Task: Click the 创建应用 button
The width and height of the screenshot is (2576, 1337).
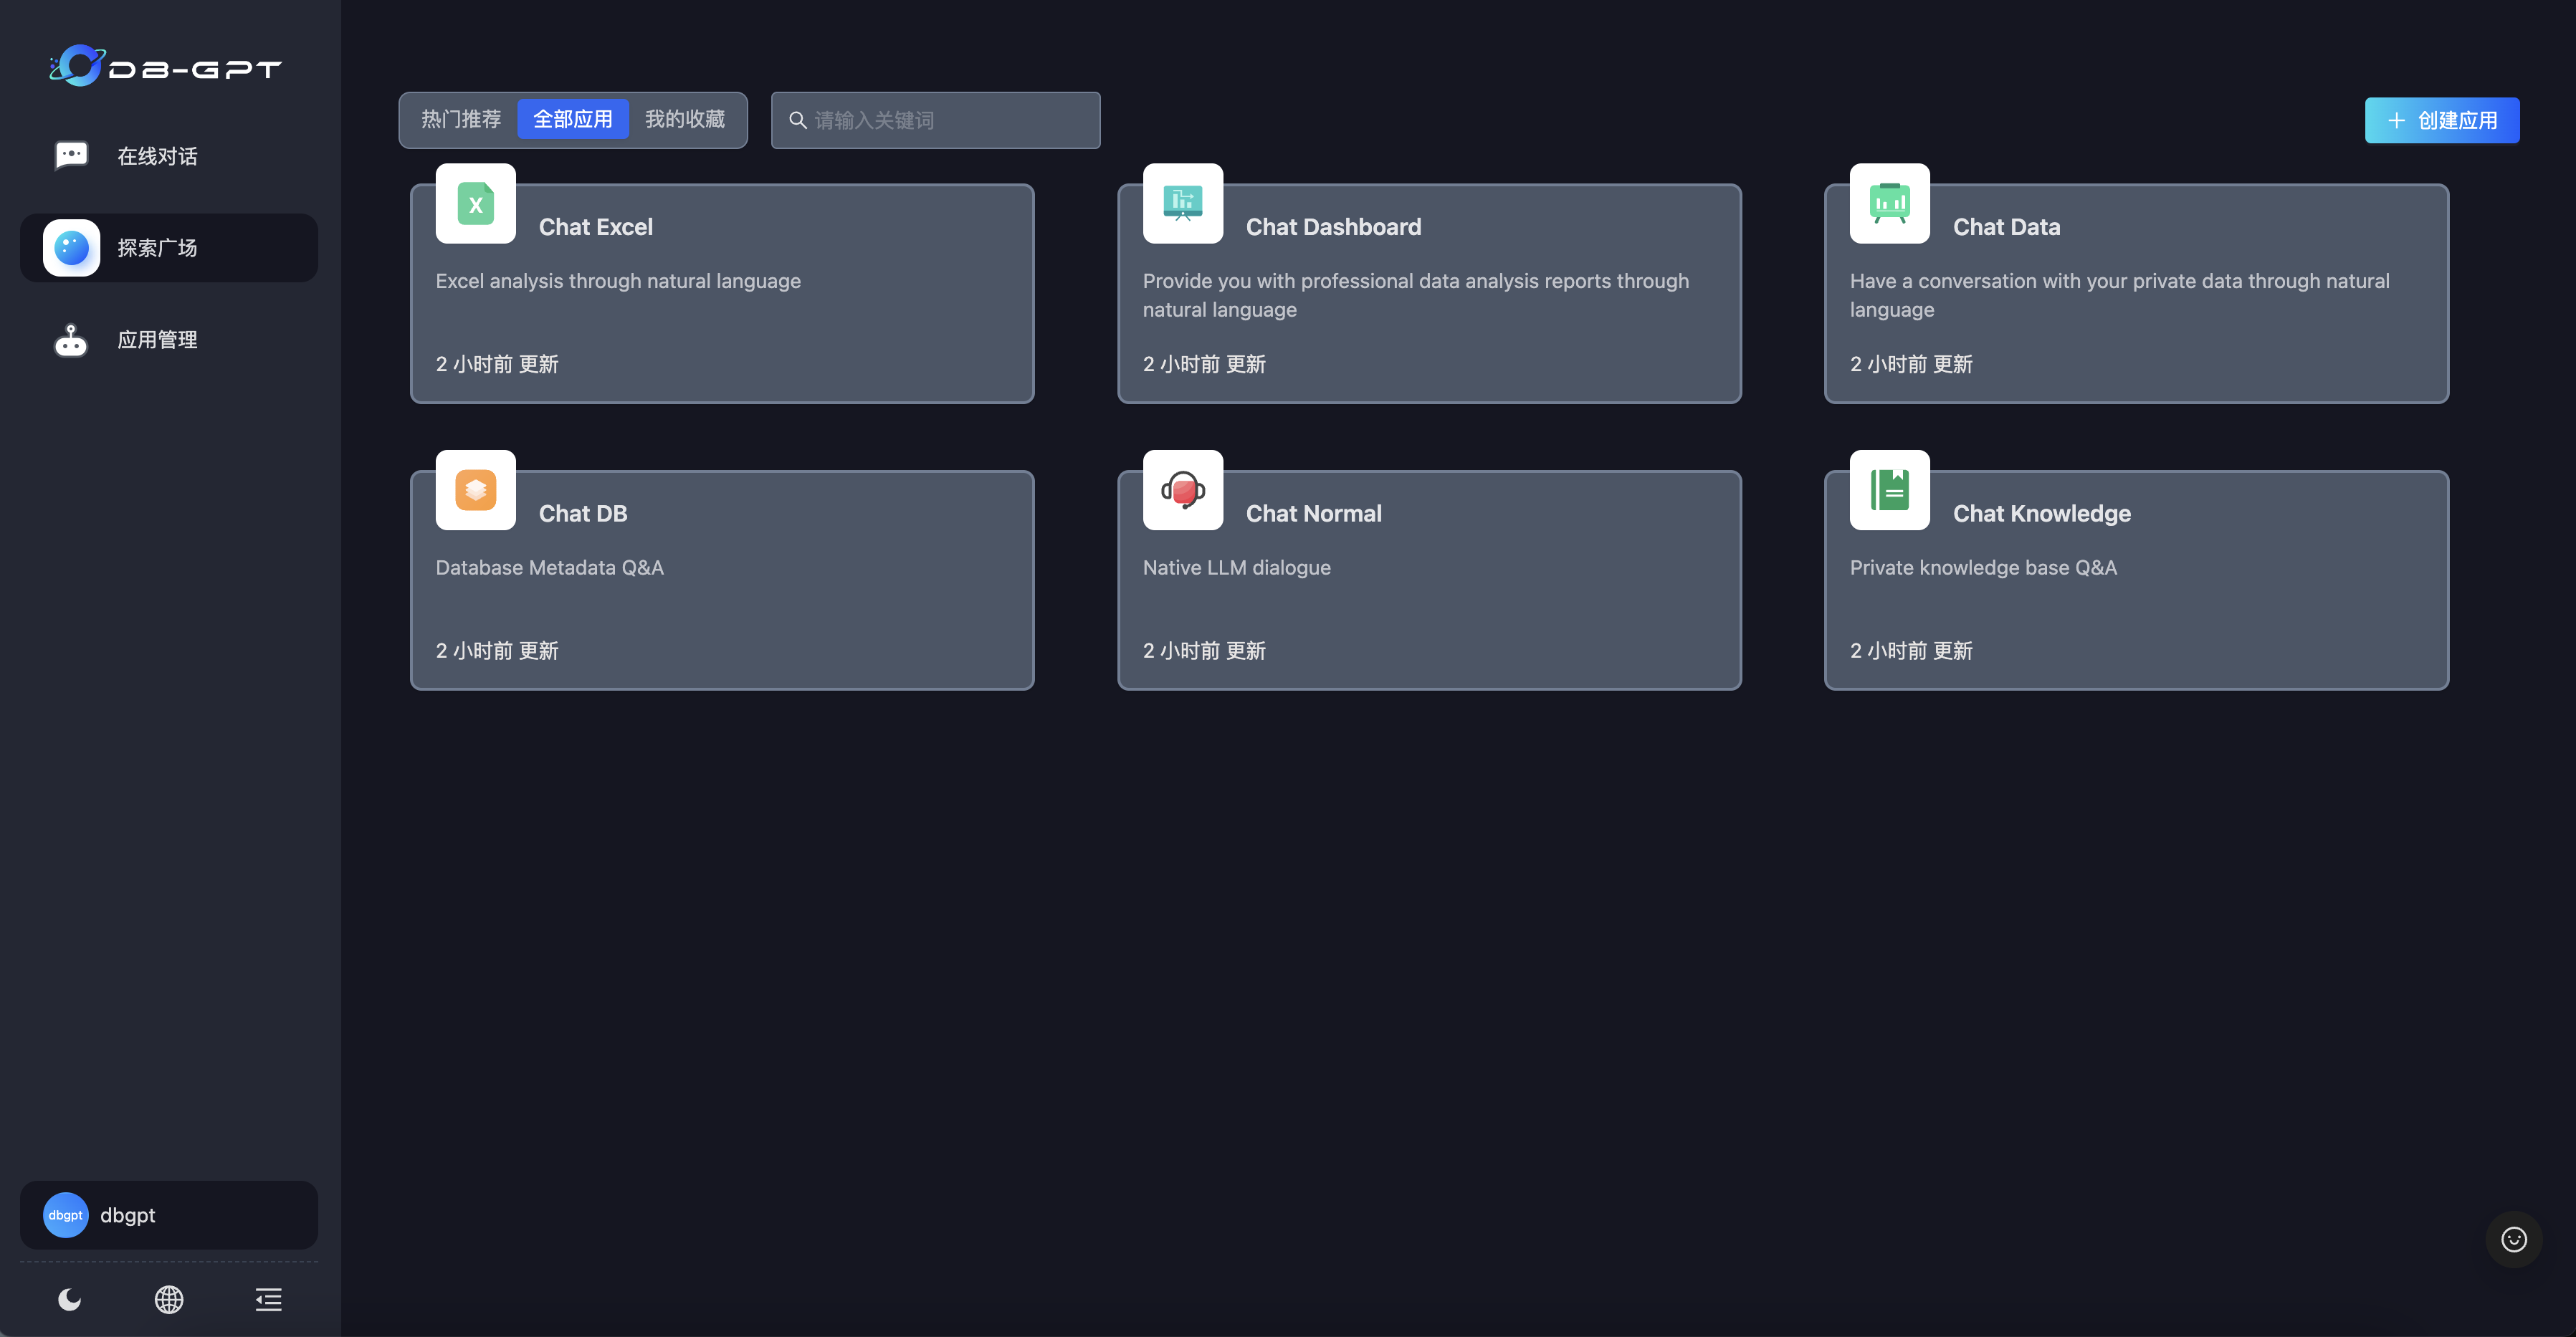Action: pyautogui.click(x=2441, y=120)
